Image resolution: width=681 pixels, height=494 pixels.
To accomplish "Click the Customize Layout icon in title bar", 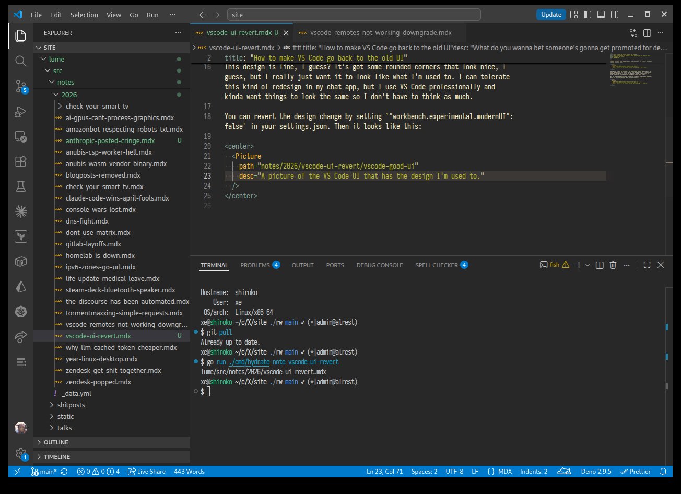I will pyautogui.click(x=574, y=15).
